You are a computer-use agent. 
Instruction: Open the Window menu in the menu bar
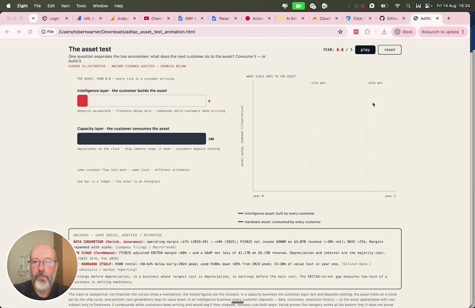(100, 6)
